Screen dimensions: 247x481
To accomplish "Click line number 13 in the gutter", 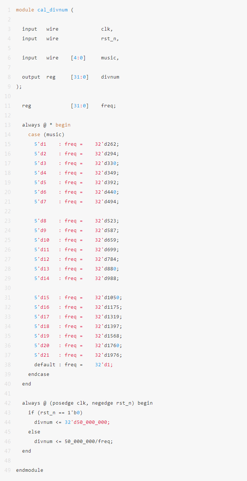I will coord(8,125).
